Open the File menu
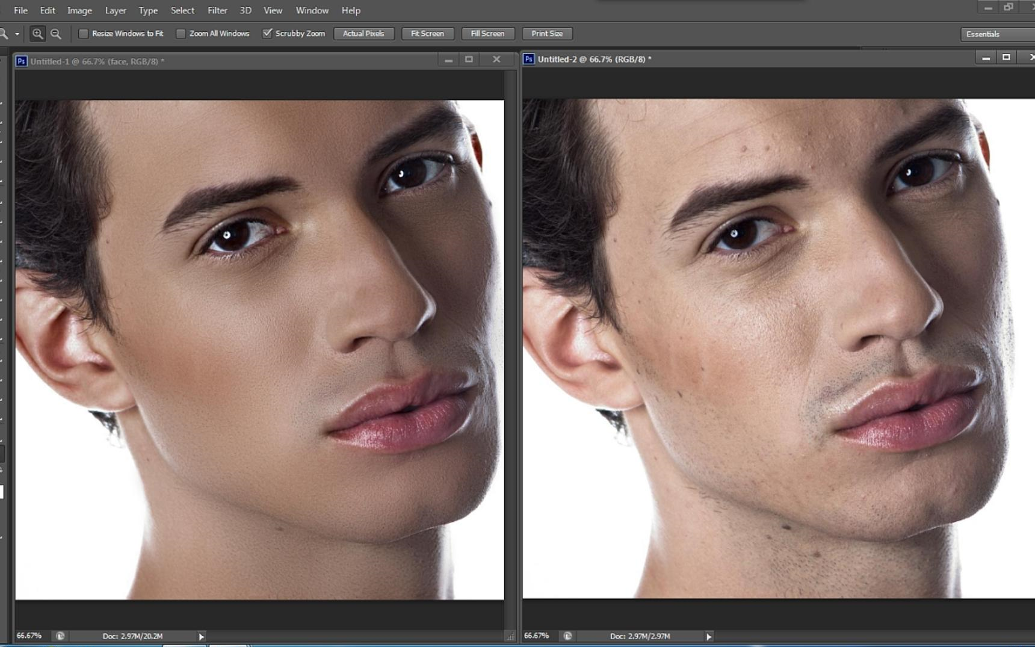 pyautogui.click(x=20, y=10)
